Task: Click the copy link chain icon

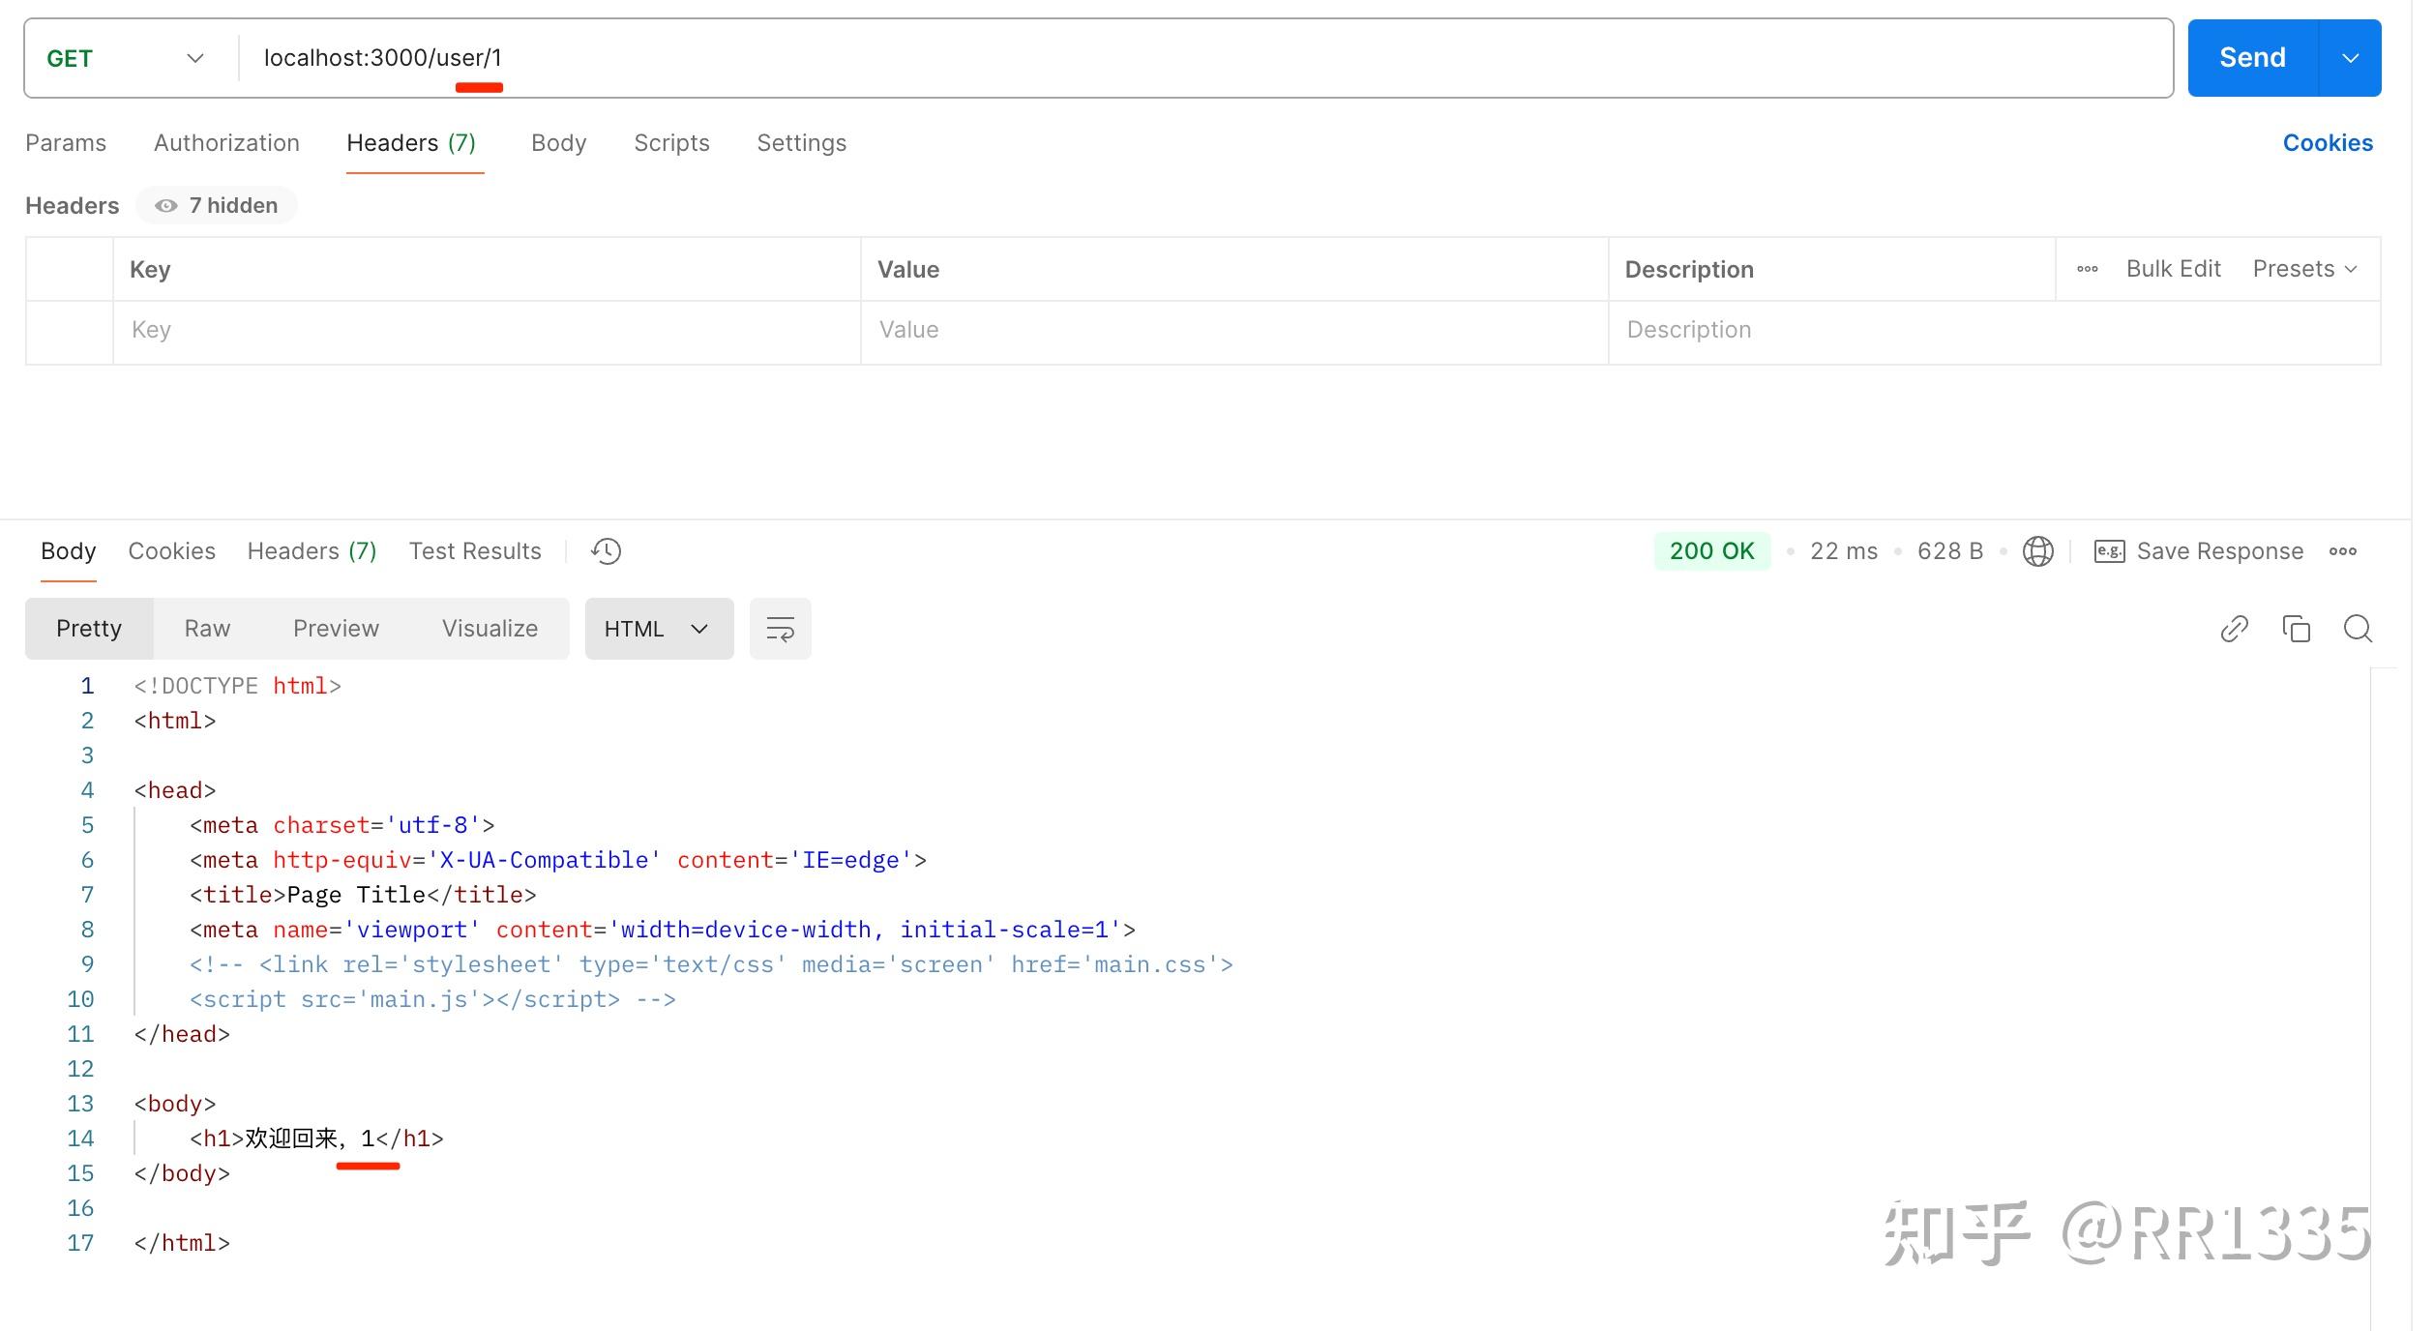Action: pos(2234,629)
